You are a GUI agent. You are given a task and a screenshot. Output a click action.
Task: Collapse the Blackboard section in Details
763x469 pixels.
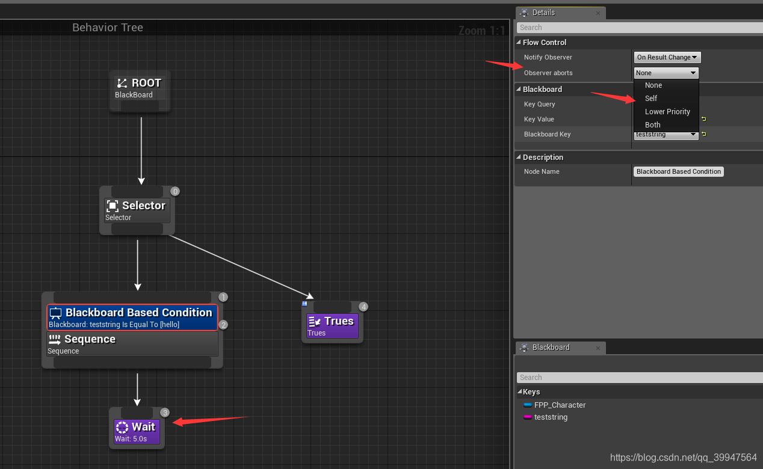pyautogui.click(x=519, y=90)
